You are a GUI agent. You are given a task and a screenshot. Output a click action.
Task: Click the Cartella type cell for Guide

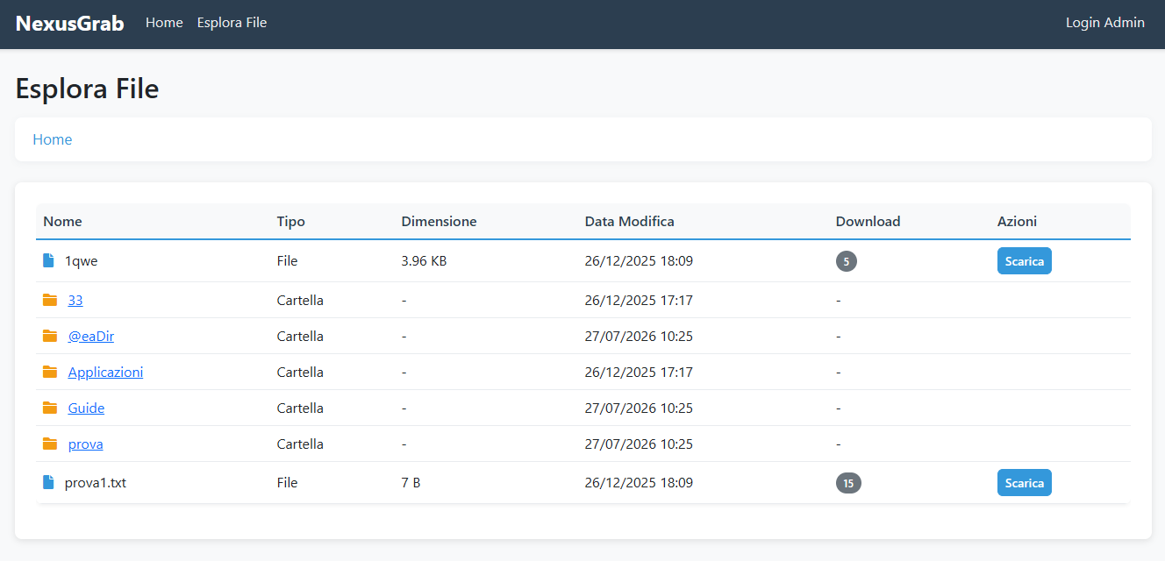point(300,408)
